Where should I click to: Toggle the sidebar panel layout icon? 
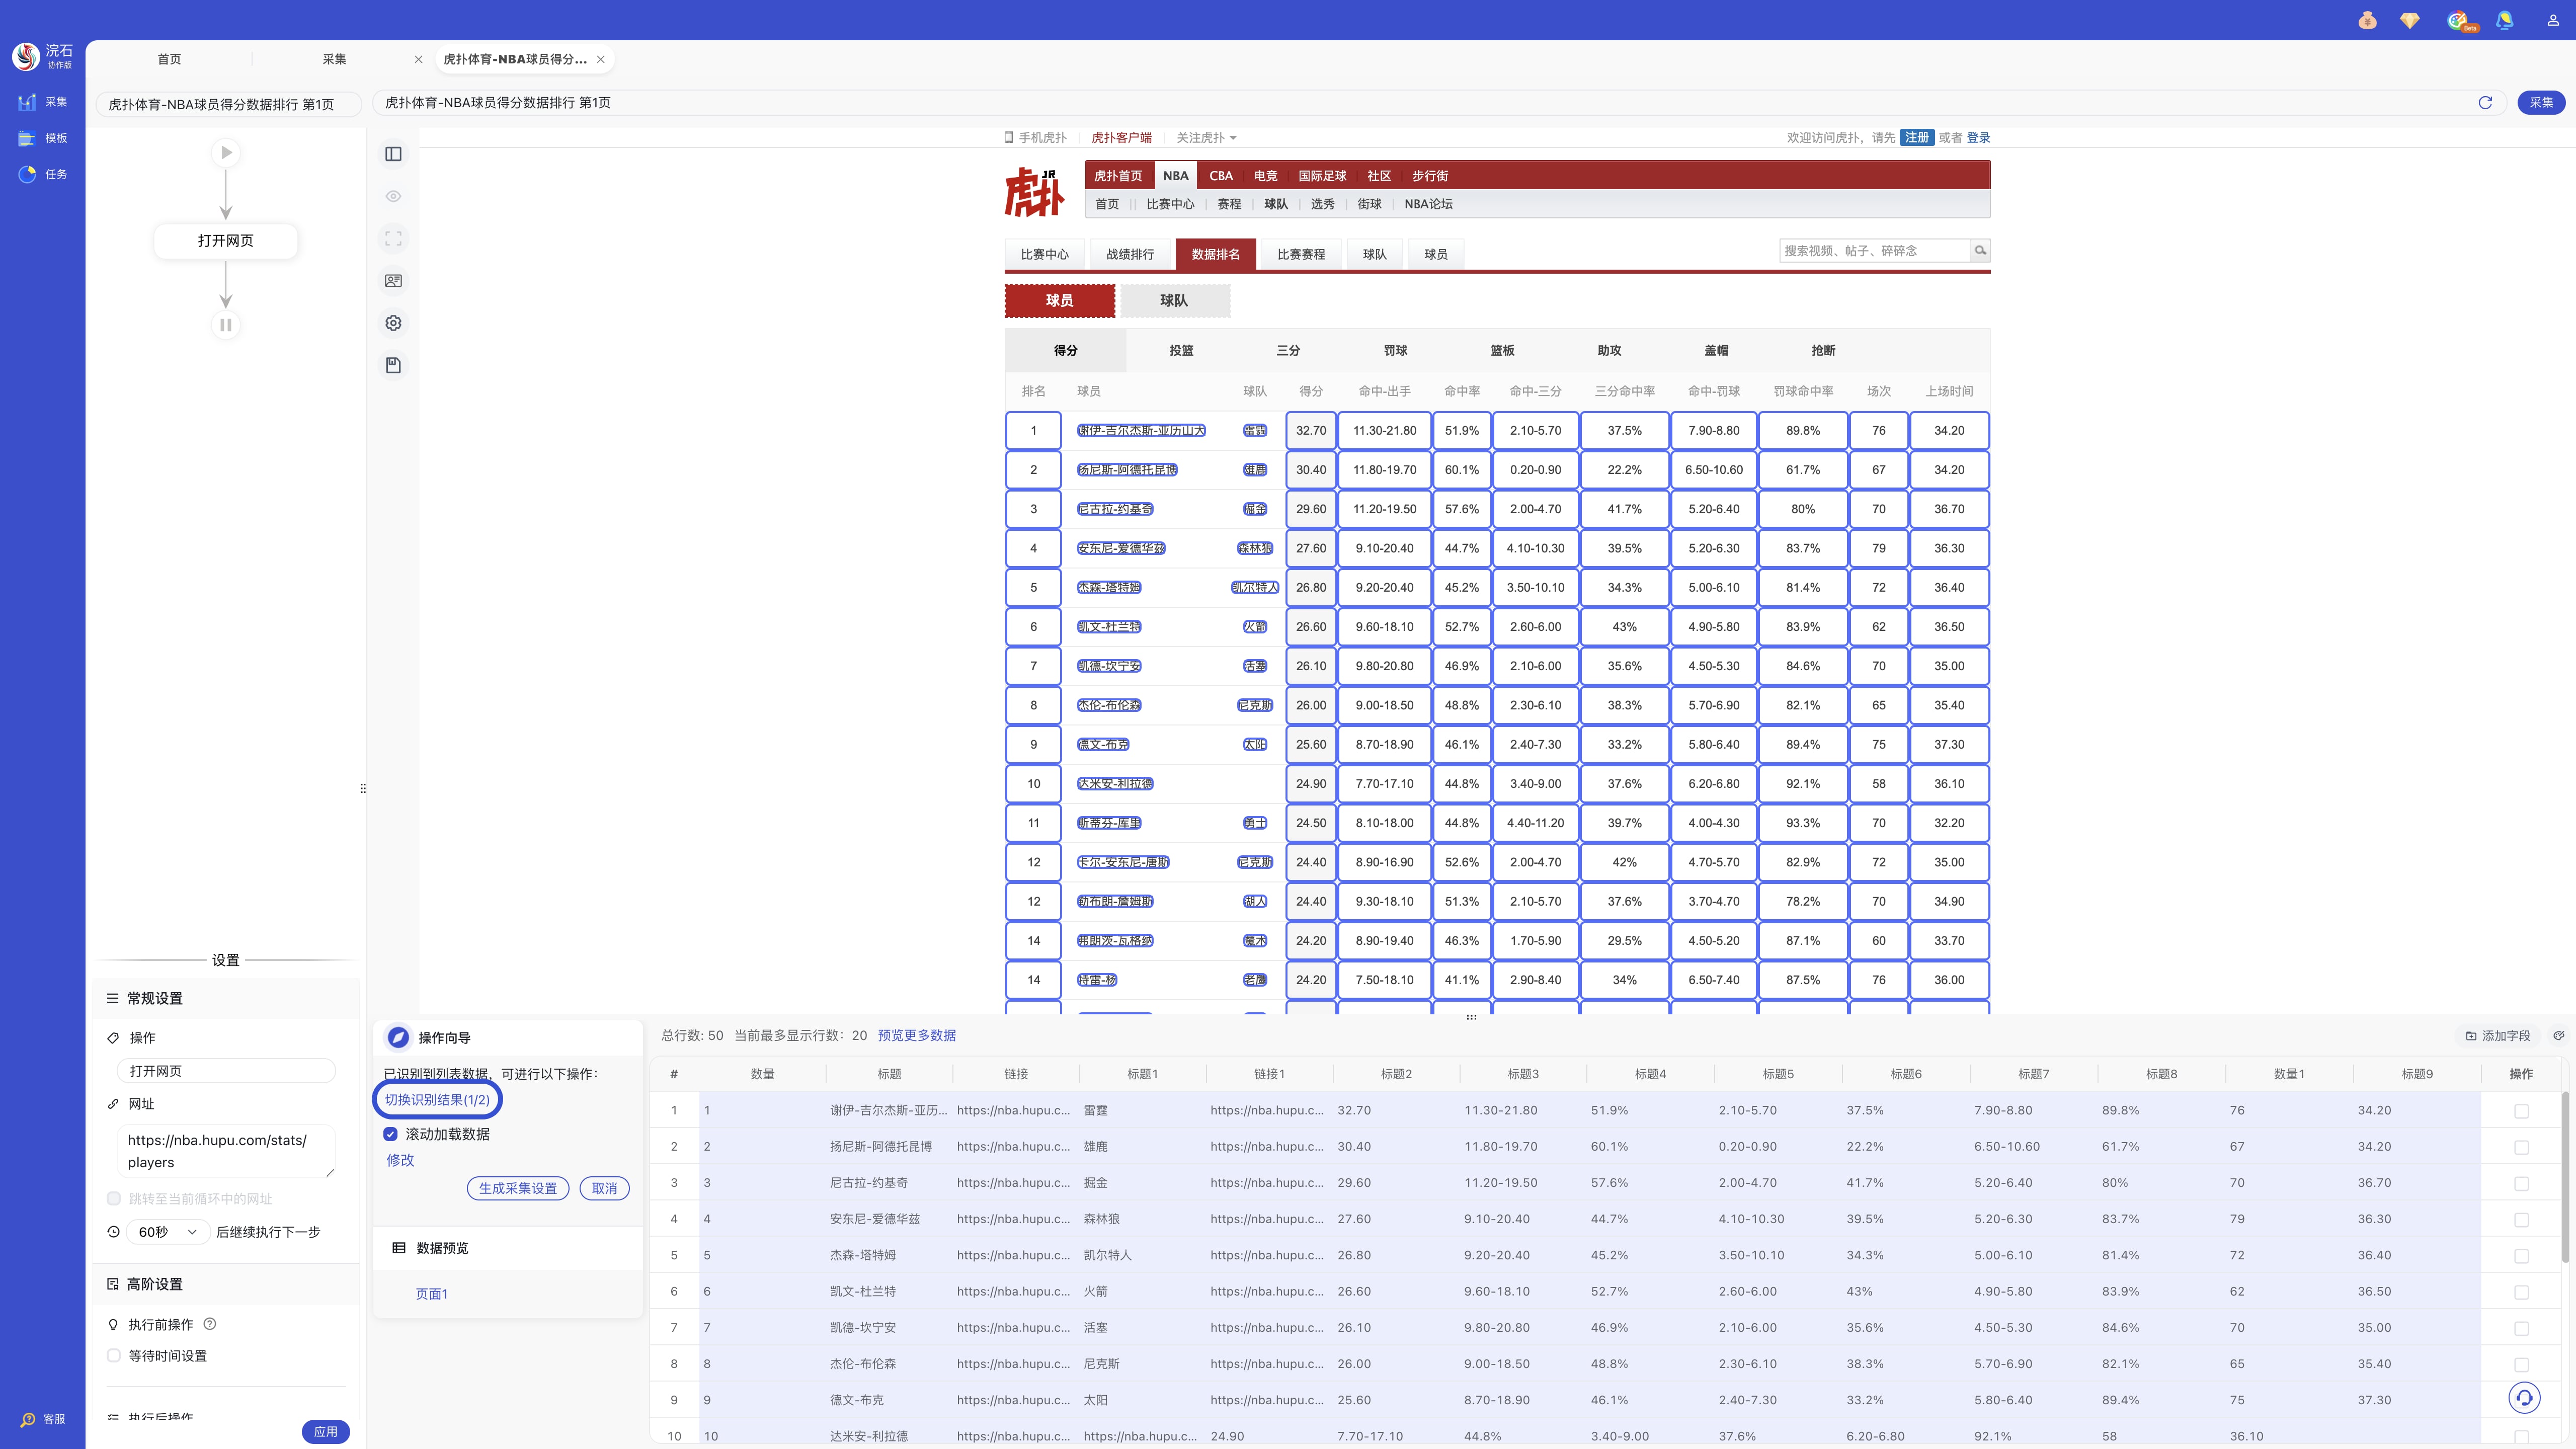click(x=393, y=154)
